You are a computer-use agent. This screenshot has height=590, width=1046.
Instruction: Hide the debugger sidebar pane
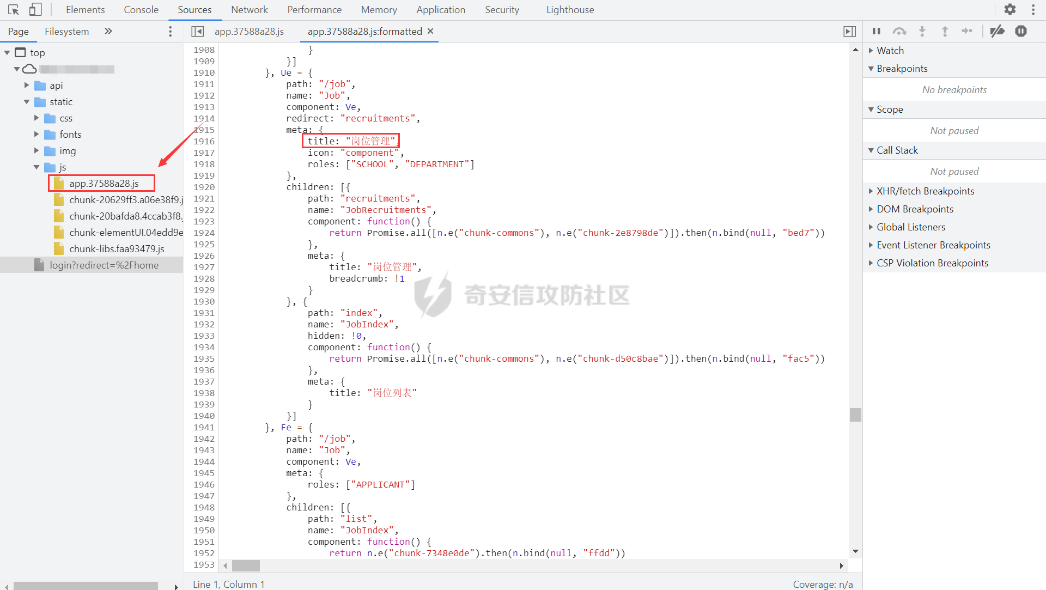pos(849,32)
